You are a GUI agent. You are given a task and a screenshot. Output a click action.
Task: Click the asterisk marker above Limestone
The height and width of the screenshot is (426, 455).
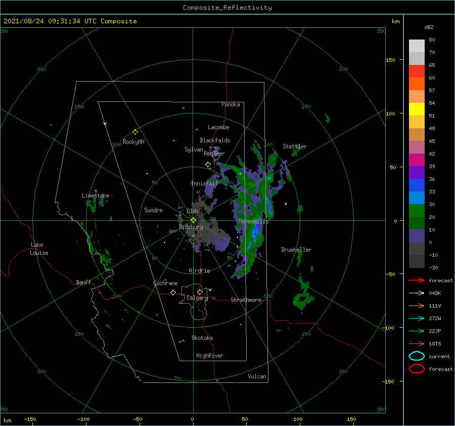coord(96,191)
